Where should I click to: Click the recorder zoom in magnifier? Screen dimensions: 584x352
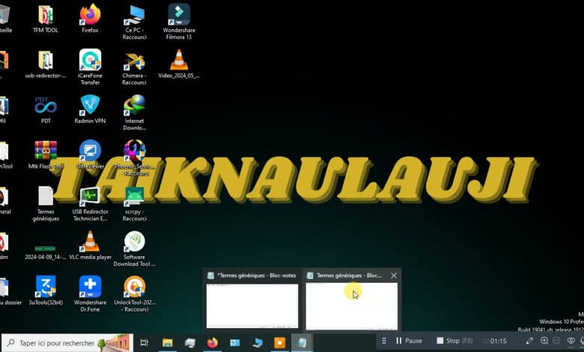pyautogui.click(x=544, y=341)
